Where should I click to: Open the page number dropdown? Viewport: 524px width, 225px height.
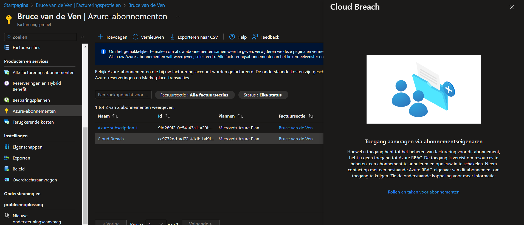[156, 223]
